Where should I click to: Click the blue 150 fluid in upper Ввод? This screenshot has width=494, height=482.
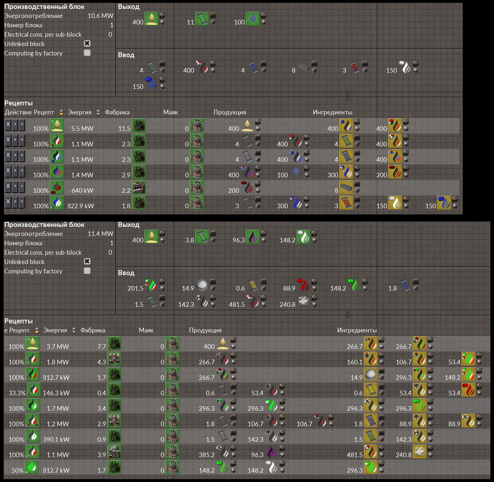[151, 83]
